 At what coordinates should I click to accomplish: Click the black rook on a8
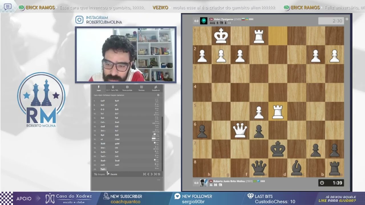point(334,168)
